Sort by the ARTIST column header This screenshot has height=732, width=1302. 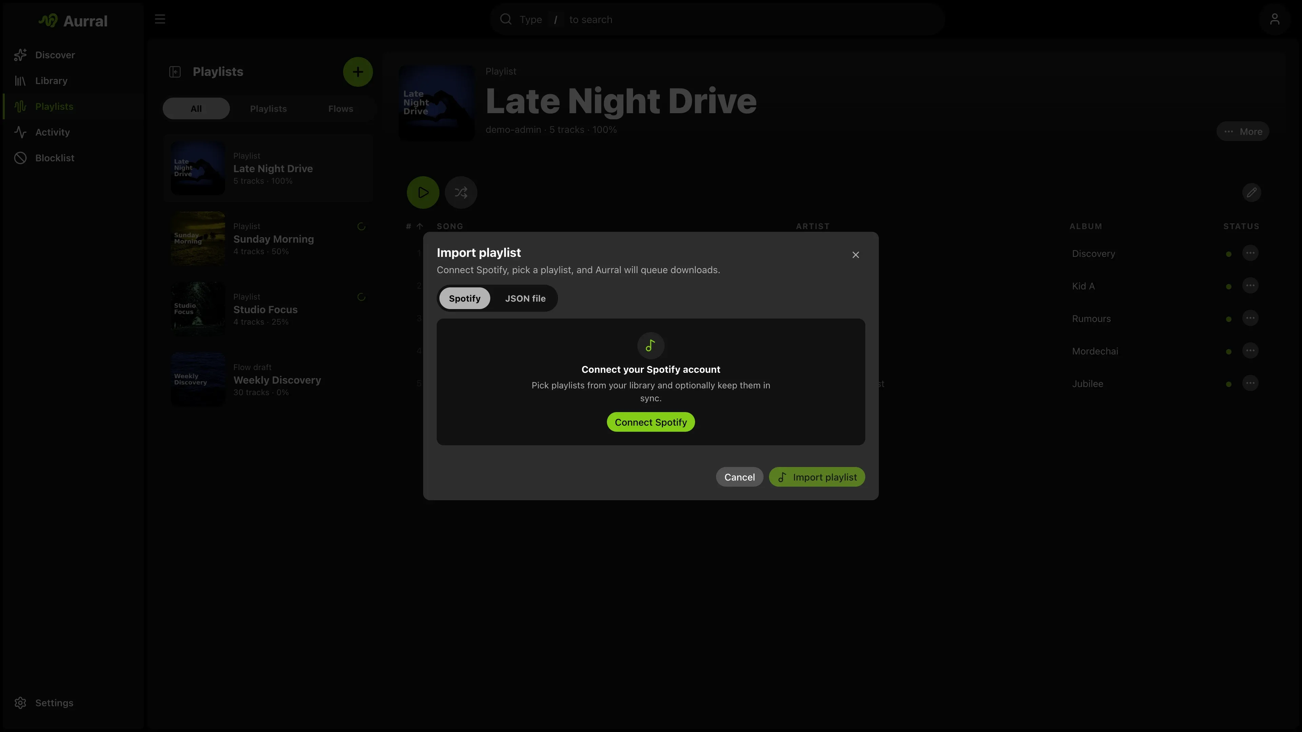click(813, 226)
